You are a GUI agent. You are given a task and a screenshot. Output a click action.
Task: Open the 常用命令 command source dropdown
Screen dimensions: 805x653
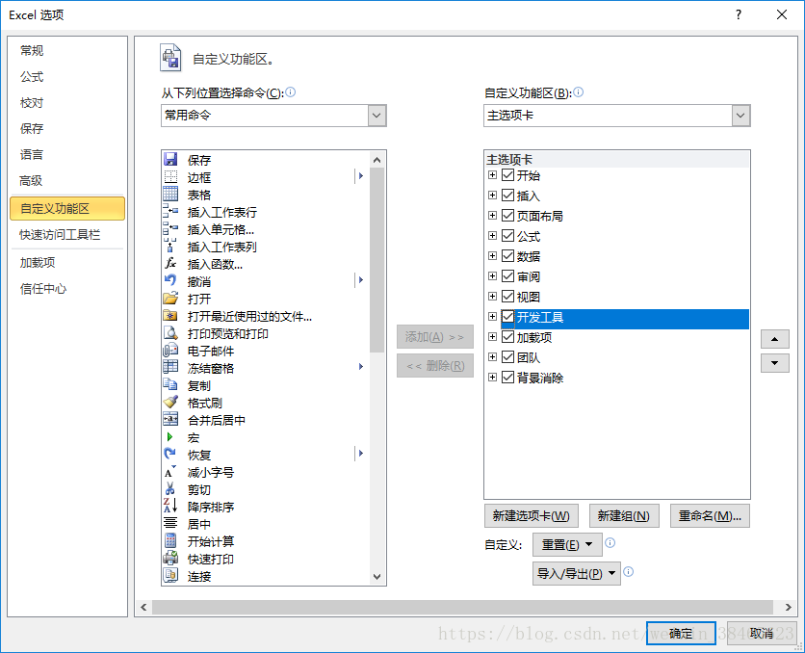coord(377,116)
